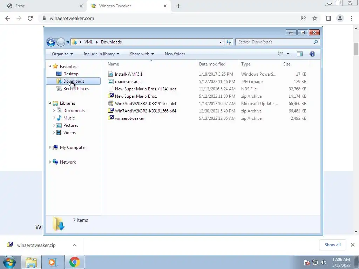Expand the Pictures library node
The image size is (359, 269).
coord(54,125)
